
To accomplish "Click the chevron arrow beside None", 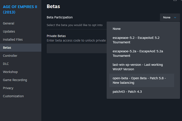I will (175, 17).
